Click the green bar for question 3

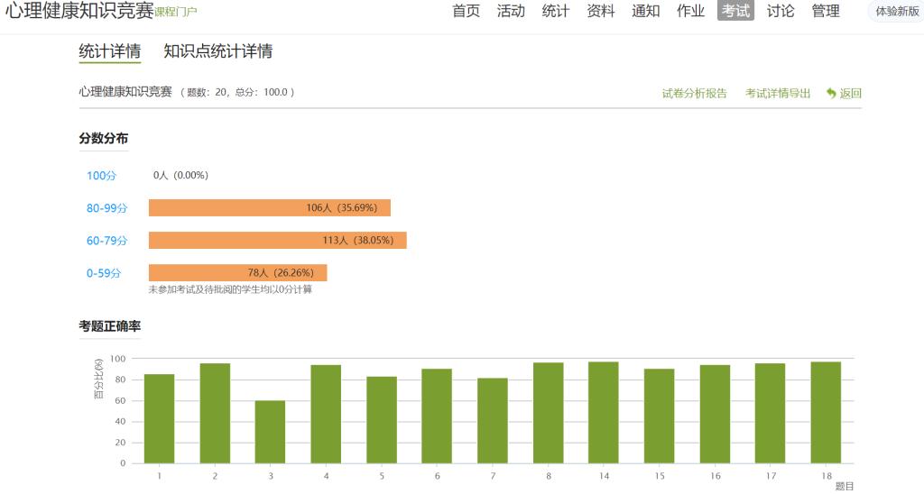tap(270, 432)
